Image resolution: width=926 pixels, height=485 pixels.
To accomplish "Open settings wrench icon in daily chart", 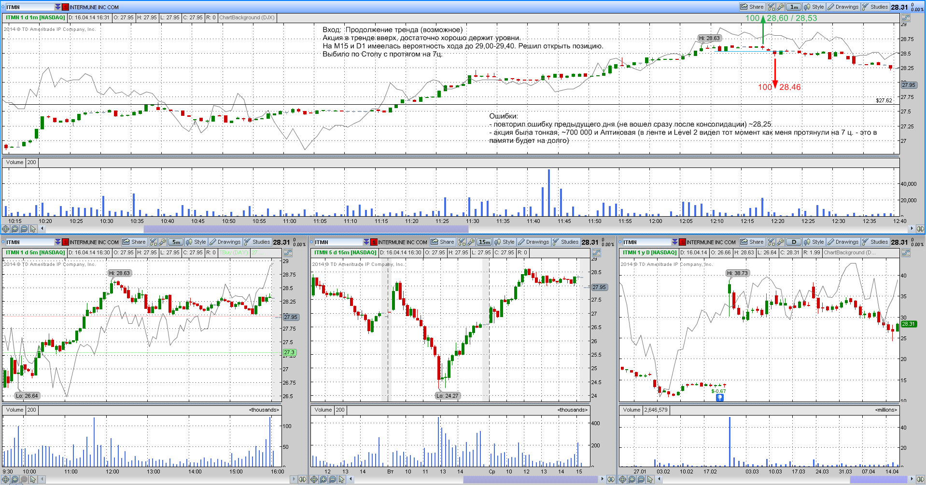I will tap(780, 242).
